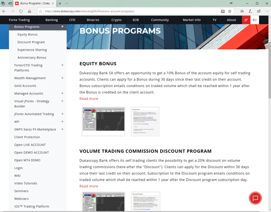
Task: Open the browser home page
Action: click(x=30, y=11)
